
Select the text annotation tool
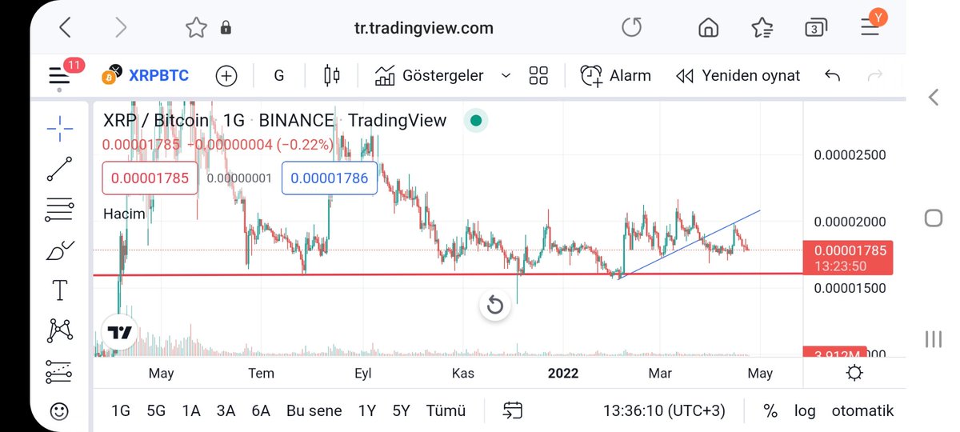pos(60,290)
